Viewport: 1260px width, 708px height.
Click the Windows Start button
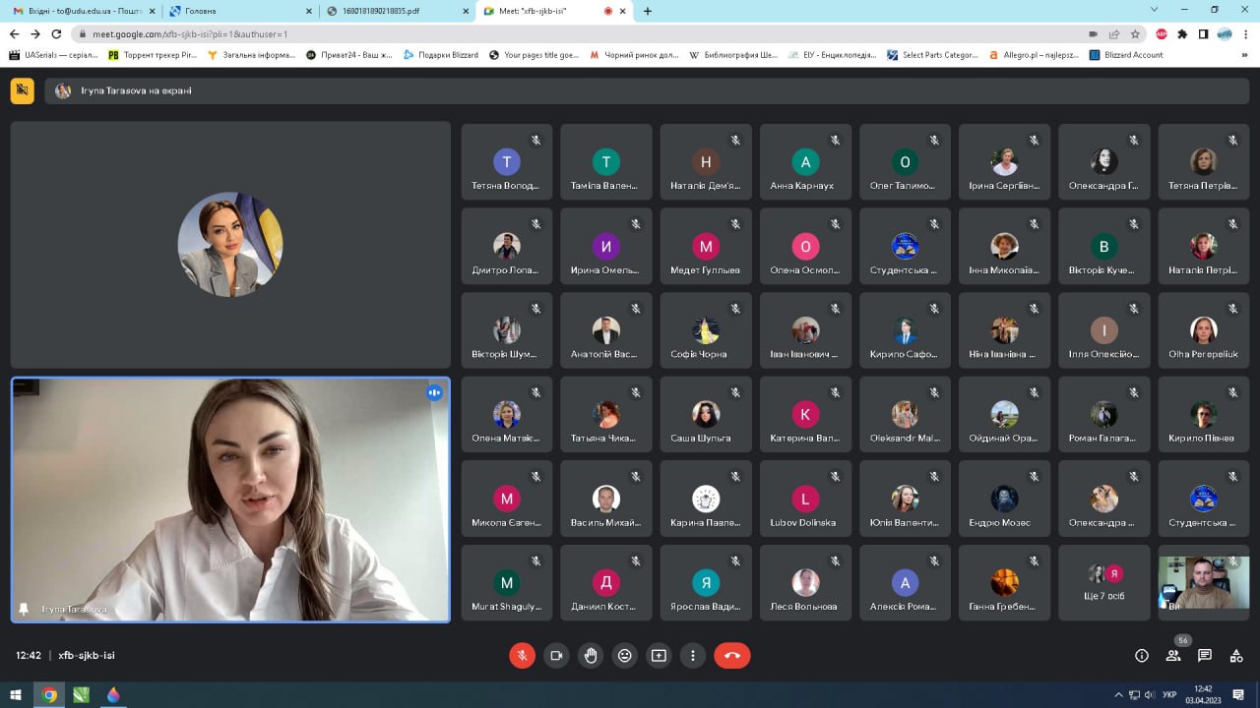(16, 695)
